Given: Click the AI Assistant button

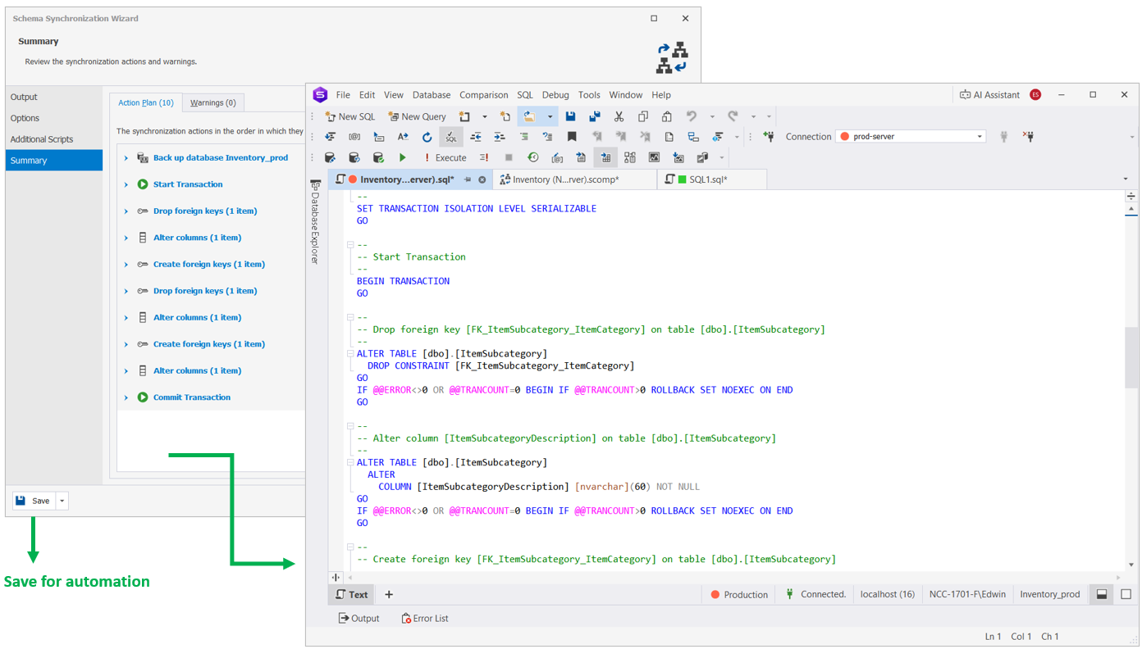Looking at the screenshot, I should tap(989, 95).
